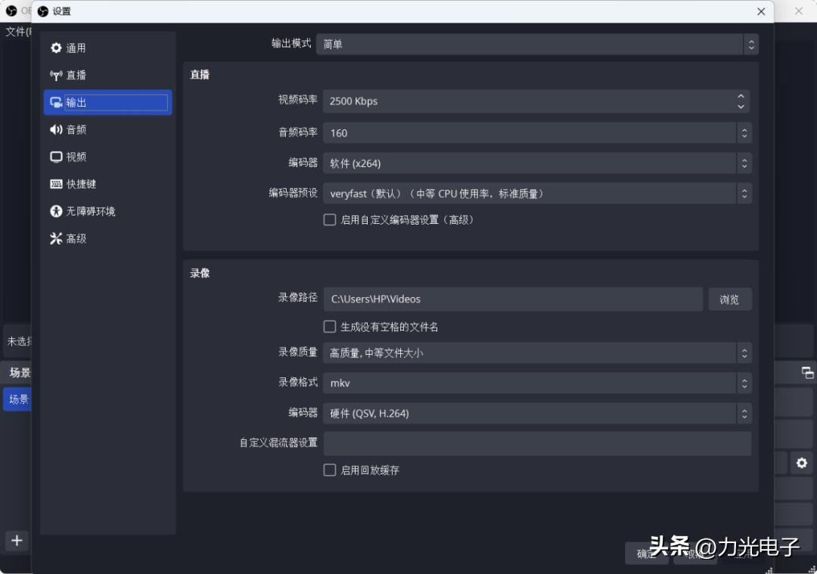Enable 启用自定义编码器设置 custom encoder settings

point(330,219)
